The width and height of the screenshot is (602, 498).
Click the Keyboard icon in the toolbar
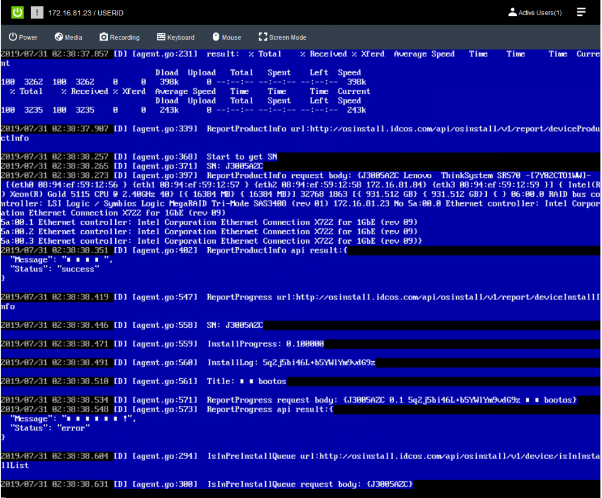(x=160, y=36)
